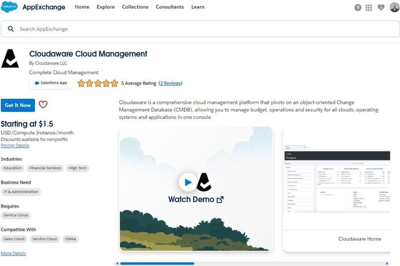The width and height of the screenshot is (400, 266).
Task: Click the By Cloudaware LLC text
Action: pyautogui.click(x=48, y=63)
